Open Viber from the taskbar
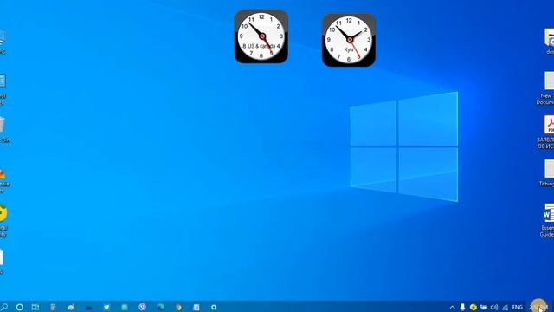 [142, 307]
